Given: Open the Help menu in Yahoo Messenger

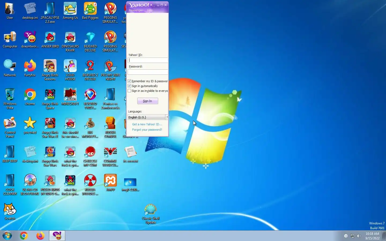Looking at the screenshot, I should click(x=150, y=10).
